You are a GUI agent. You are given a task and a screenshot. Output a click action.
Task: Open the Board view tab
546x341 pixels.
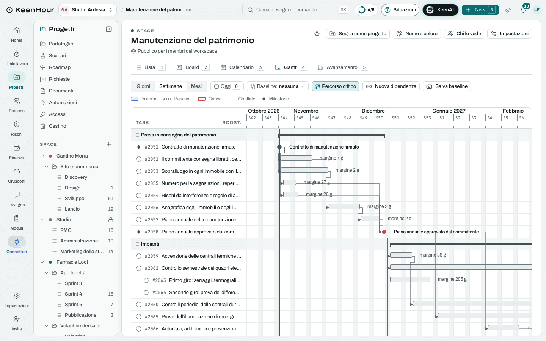193,67
